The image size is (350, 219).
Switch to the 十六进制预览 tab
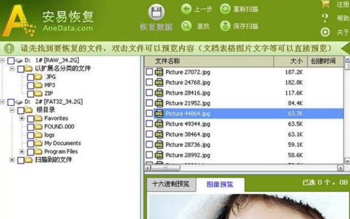point(171,184)
